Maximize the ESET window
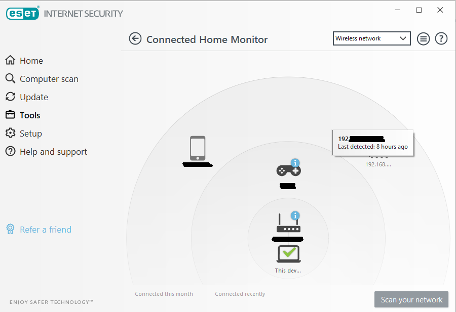The width and height of the screenshot is (456, 312). coord(419,10)
